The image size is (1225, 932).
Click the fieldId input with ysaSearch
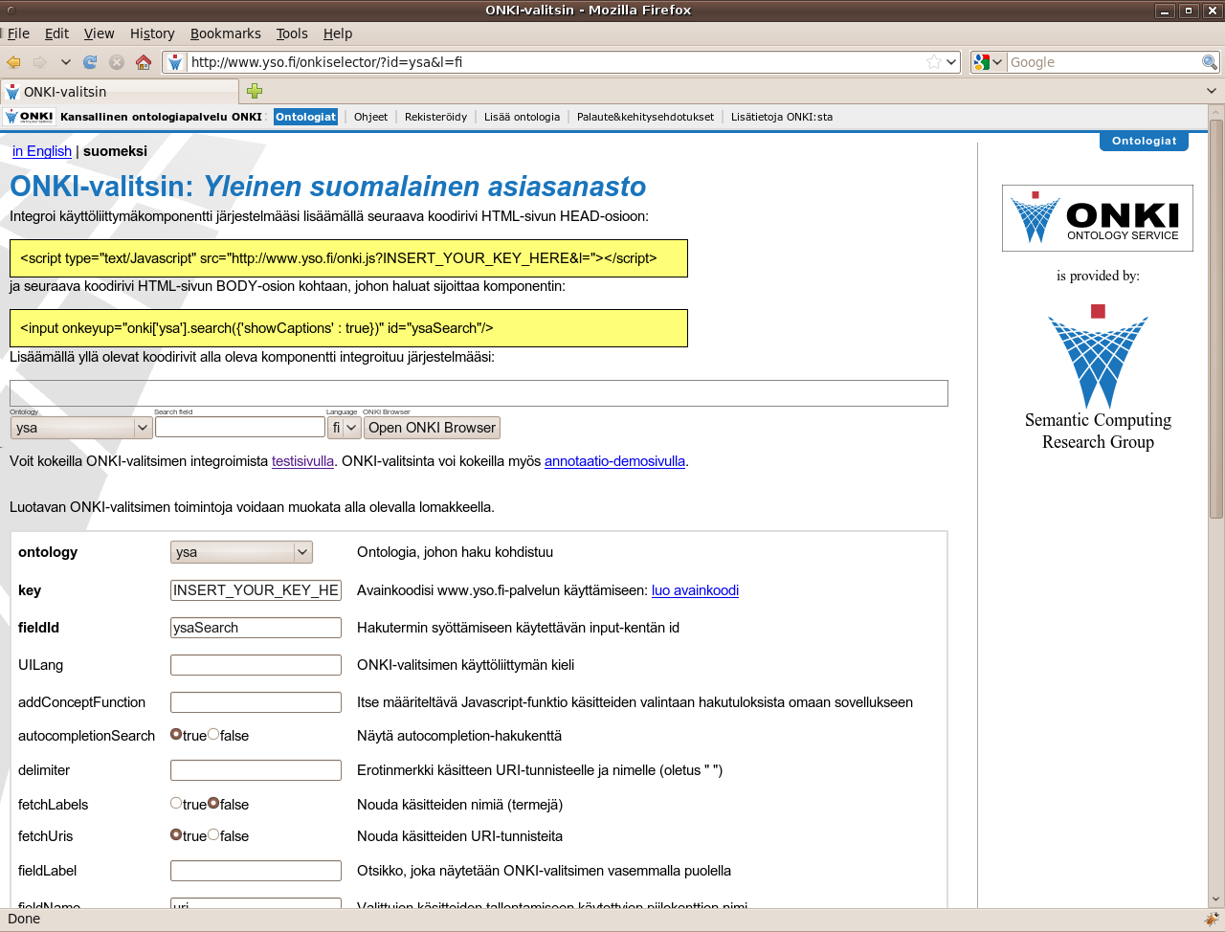[256, 628]
